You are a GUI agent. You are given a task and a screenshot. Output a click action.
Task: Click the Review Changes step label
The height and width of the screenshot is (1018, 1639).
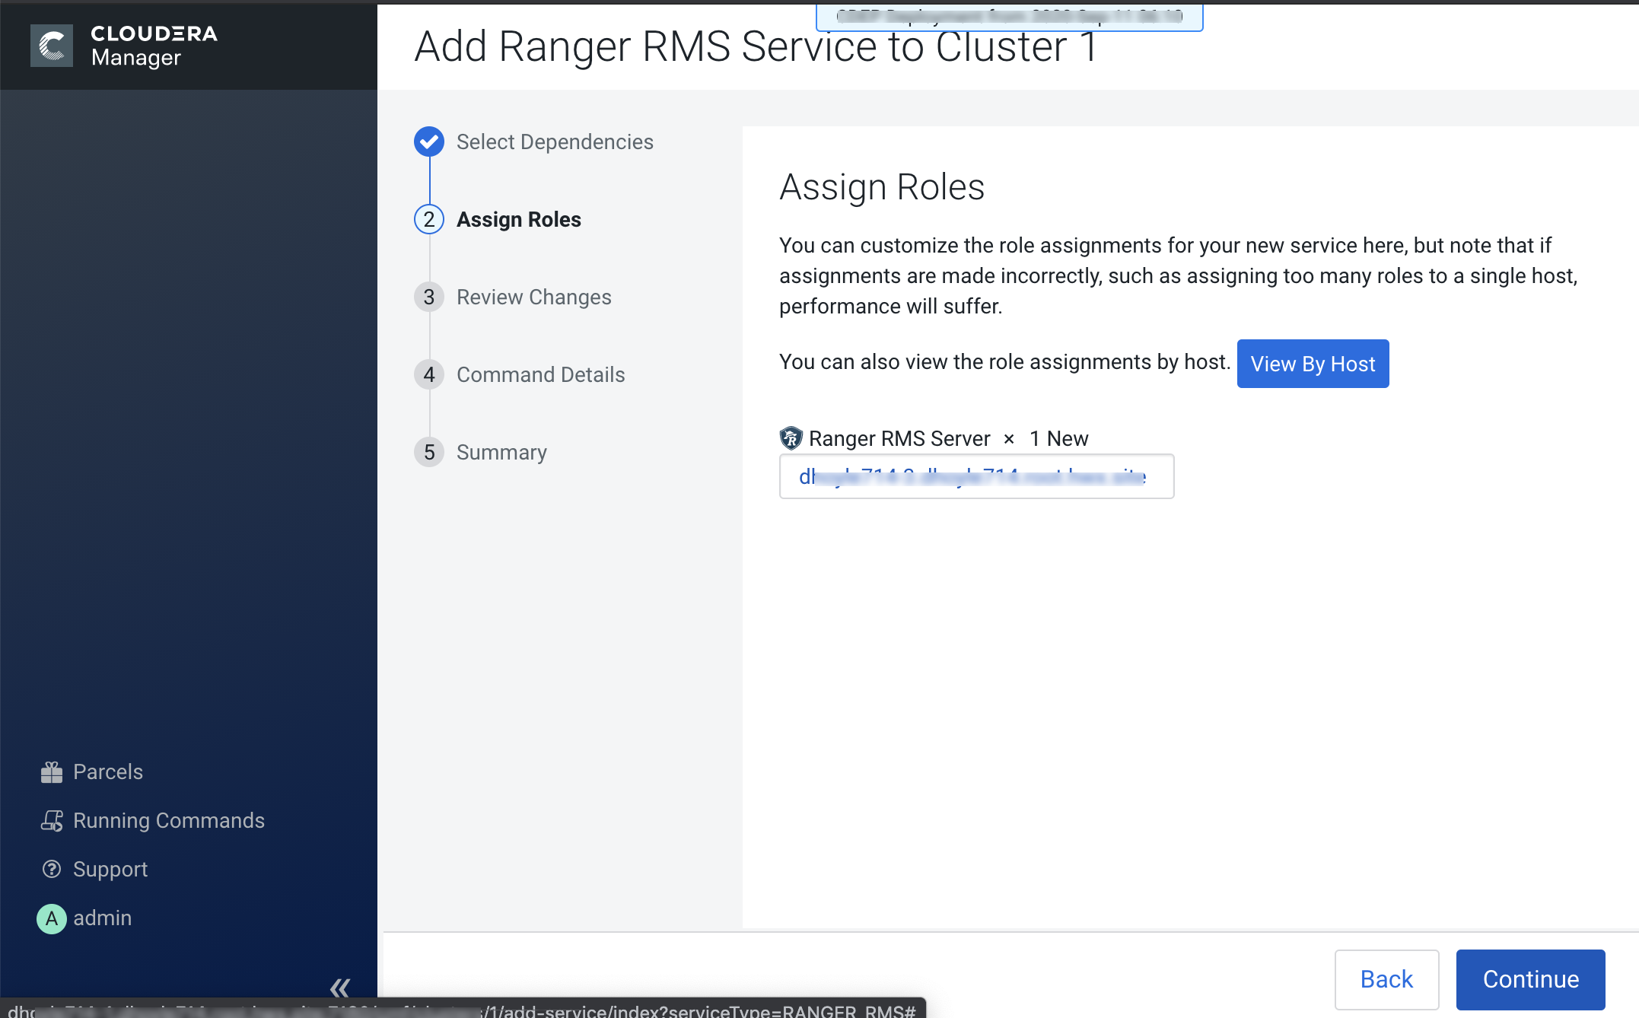[534, 297]
